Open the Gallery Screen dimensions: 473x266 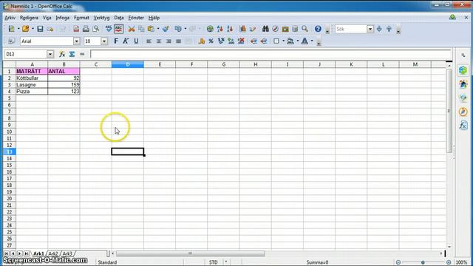[x=285, y=29]
